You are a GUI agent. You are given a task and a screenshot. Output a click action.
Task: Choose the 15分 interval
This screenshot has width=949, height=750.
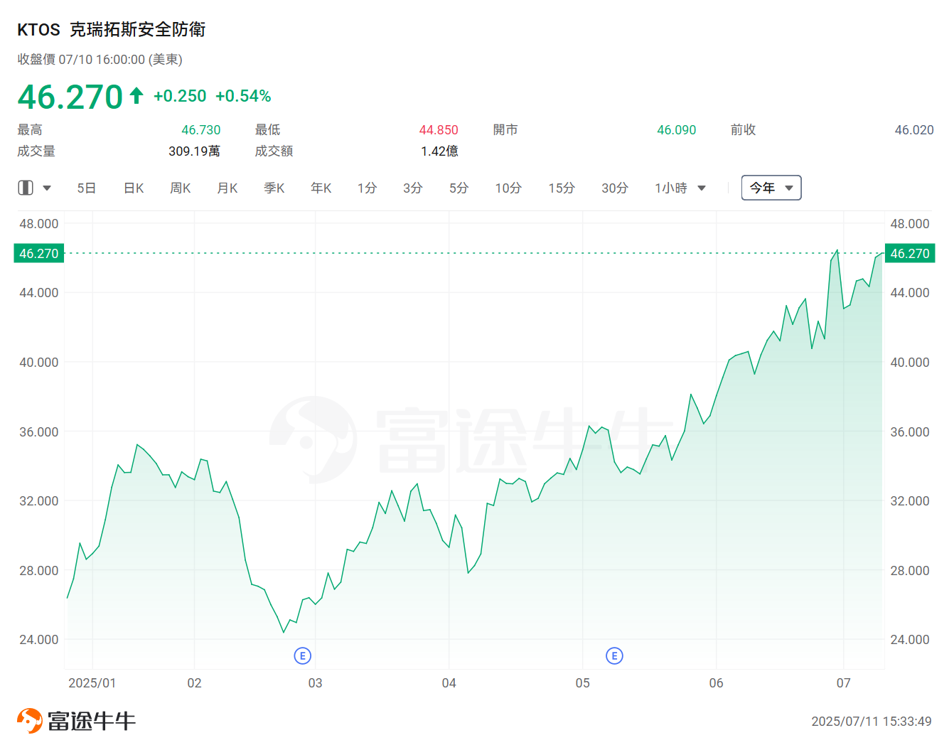pyautogui.click(x=561, y=188)
